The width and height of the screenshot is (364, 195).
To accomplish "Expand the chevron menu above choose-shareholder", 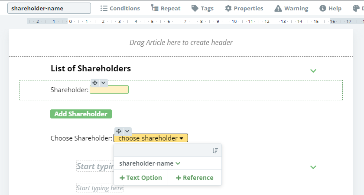I will [127, 131].
